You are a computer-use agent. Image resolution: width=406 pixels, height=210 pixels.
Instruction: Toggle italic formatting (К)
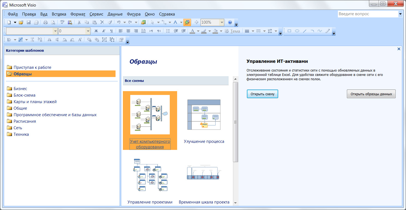point(104,31)
